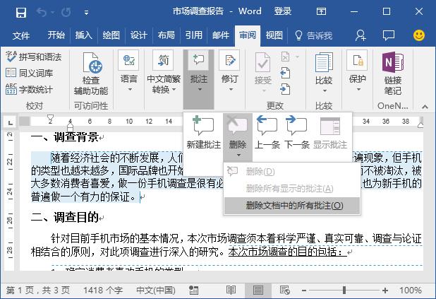Switch to the 插入 tab

point(83,35)
